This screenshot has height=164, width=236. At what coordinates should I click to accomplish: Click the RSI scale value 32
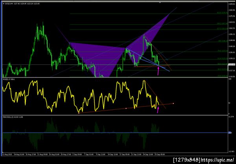pyautogui.click(x=230, y=103)
